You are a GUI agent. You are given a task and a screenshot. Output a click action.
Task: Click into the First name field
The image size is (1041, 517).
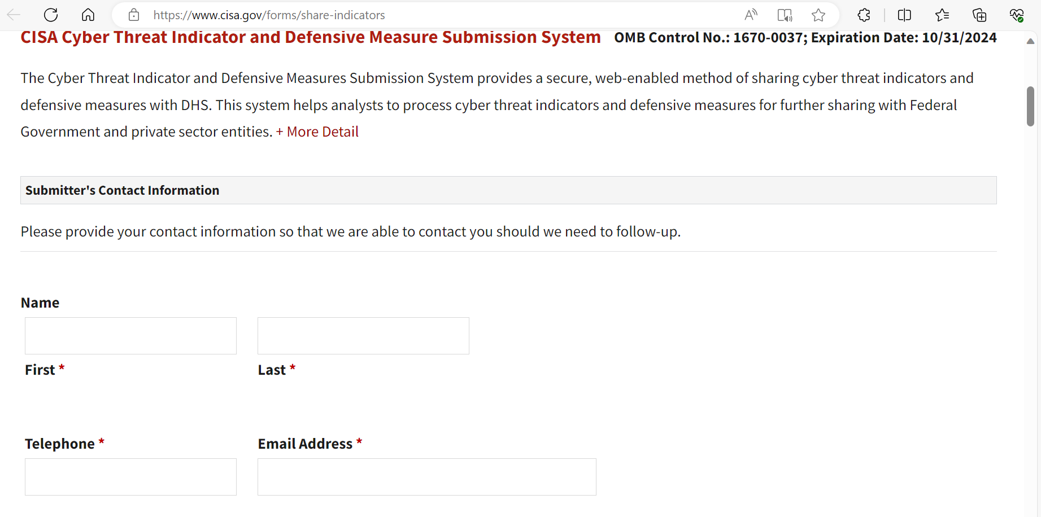click(130, 336)
